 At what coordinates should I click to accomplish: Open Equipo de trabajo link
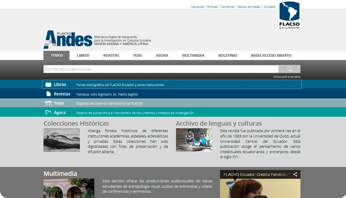[x=249, y=7]
